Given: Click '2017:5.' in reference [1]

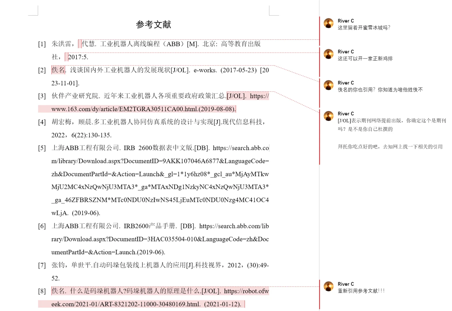Looking at the screenshot, I should (x=78, y=57).
